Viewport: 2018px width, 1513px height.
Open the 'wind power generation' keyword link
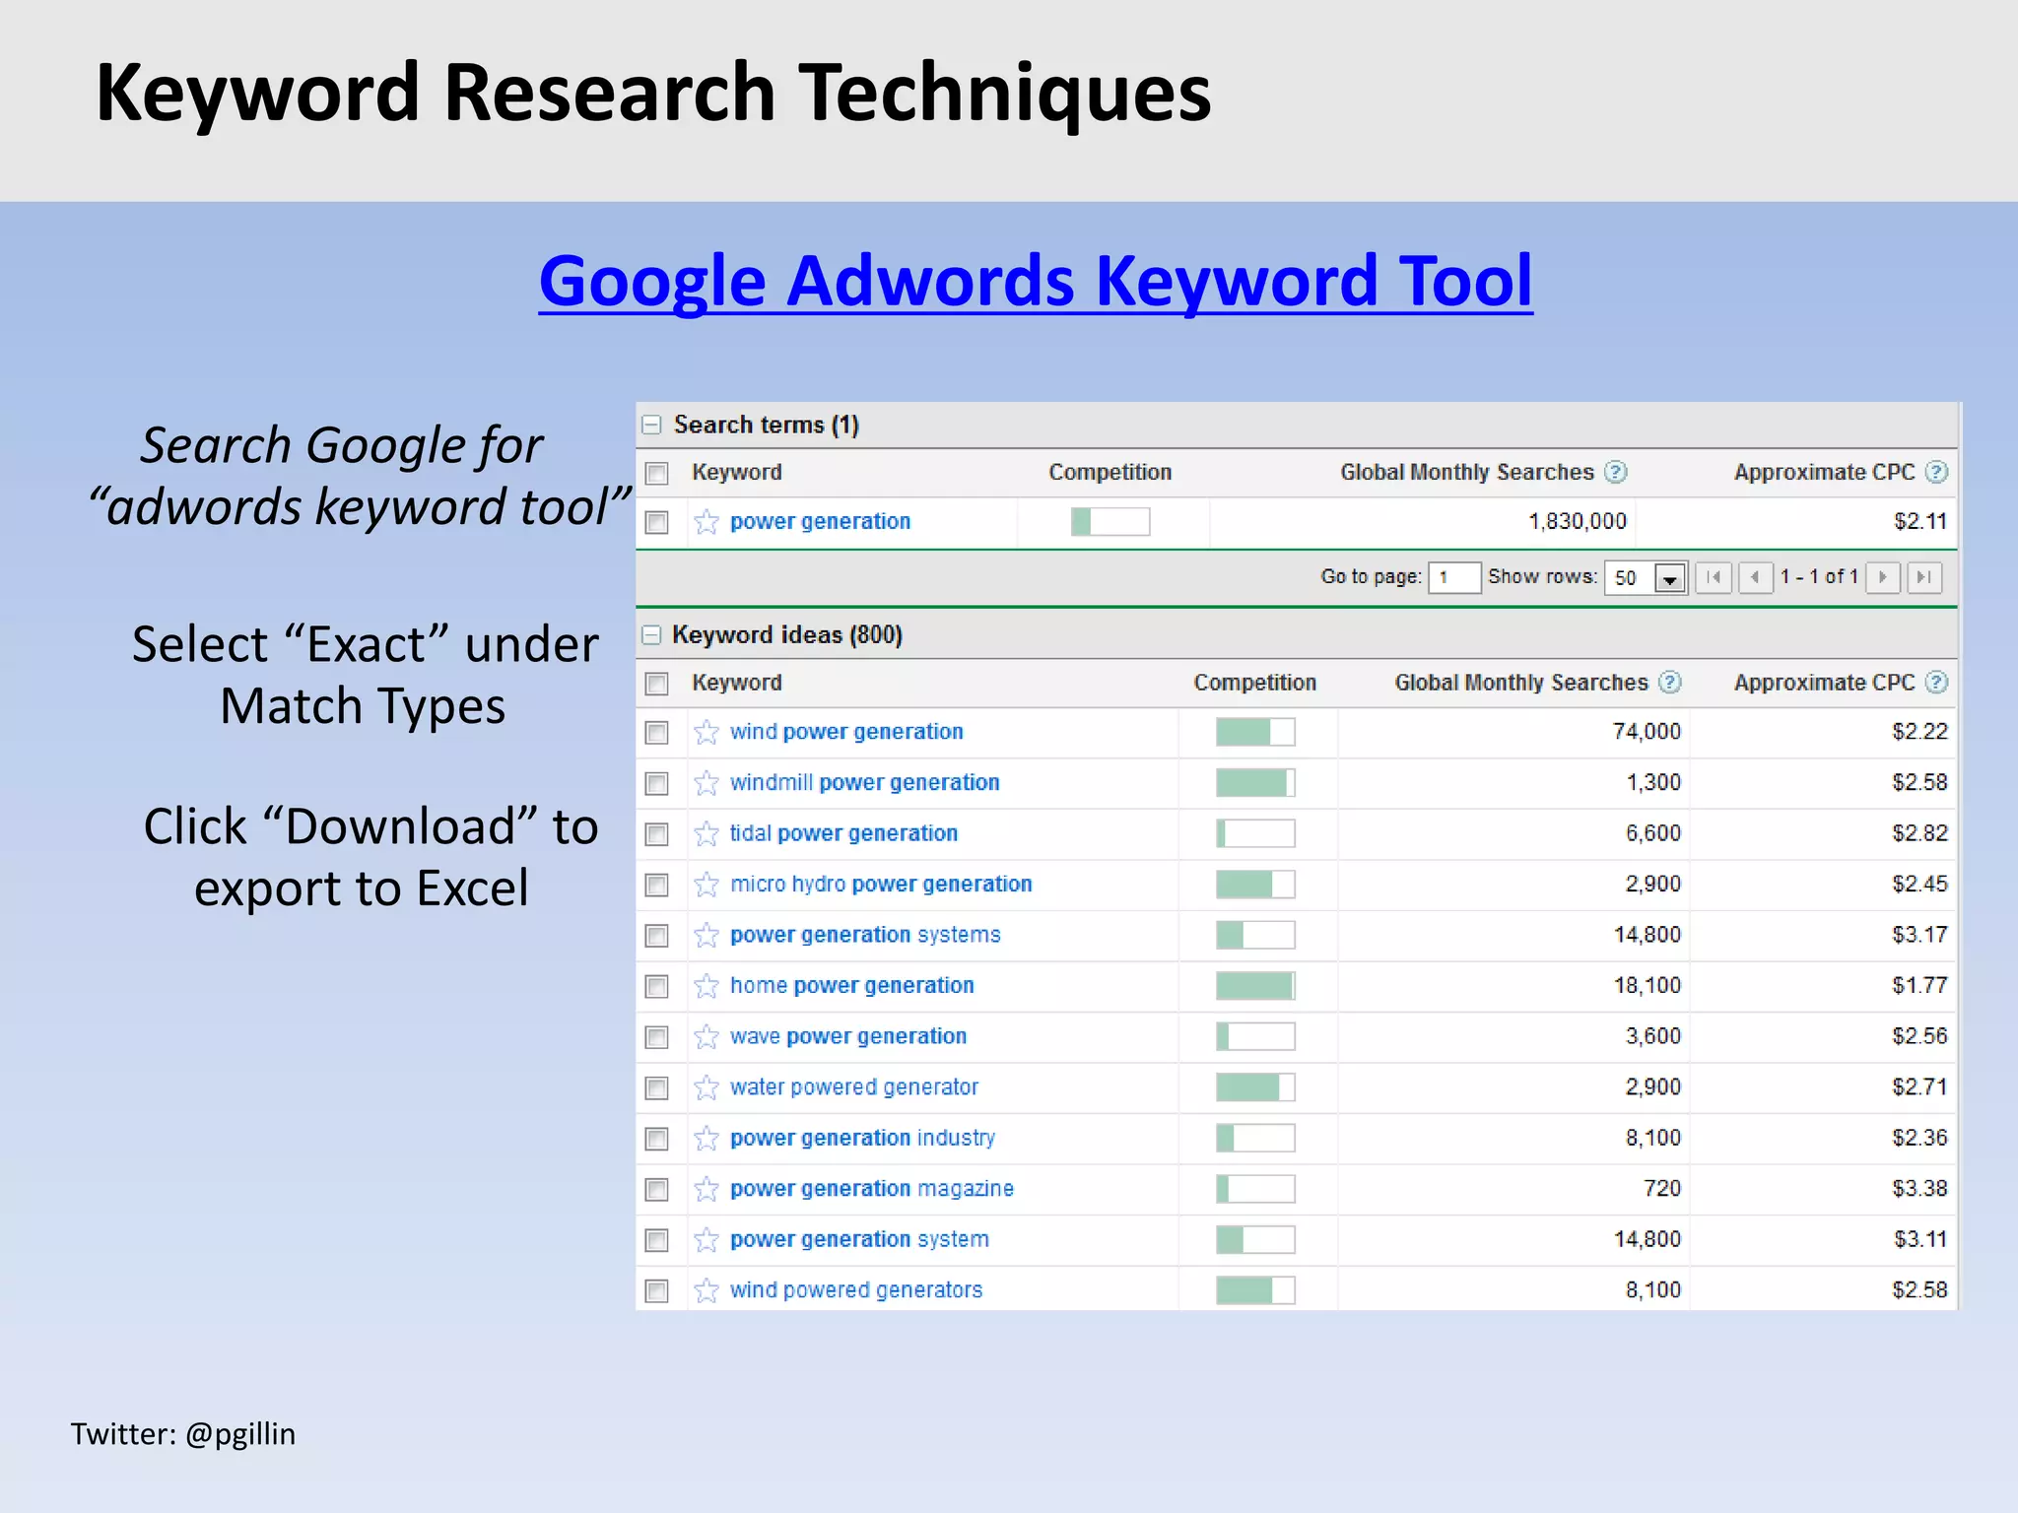[x=846, y=732]
